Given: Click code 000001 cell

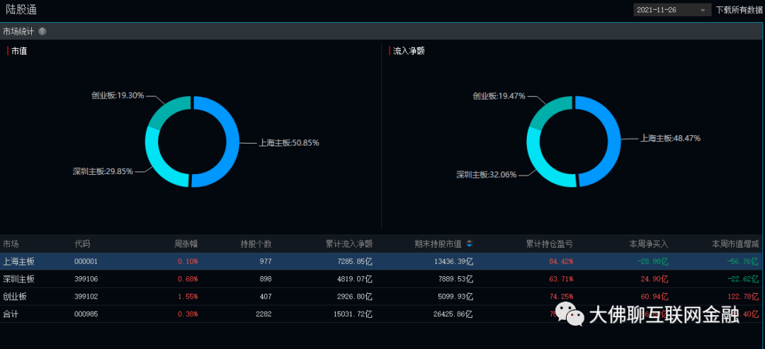Looking at the screenshot, I should click(86, 261).
